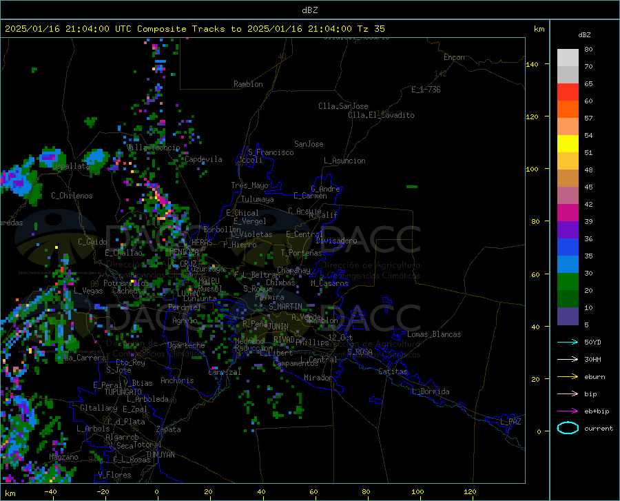Click the L_PAZ label
The image size is (620, 501).
pyautogui.click(x=510, y=422)
